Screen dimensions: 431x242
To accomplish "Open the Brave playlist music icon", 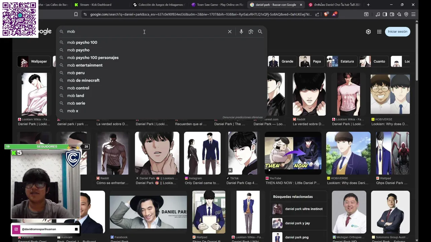I will tap(378, 14).
